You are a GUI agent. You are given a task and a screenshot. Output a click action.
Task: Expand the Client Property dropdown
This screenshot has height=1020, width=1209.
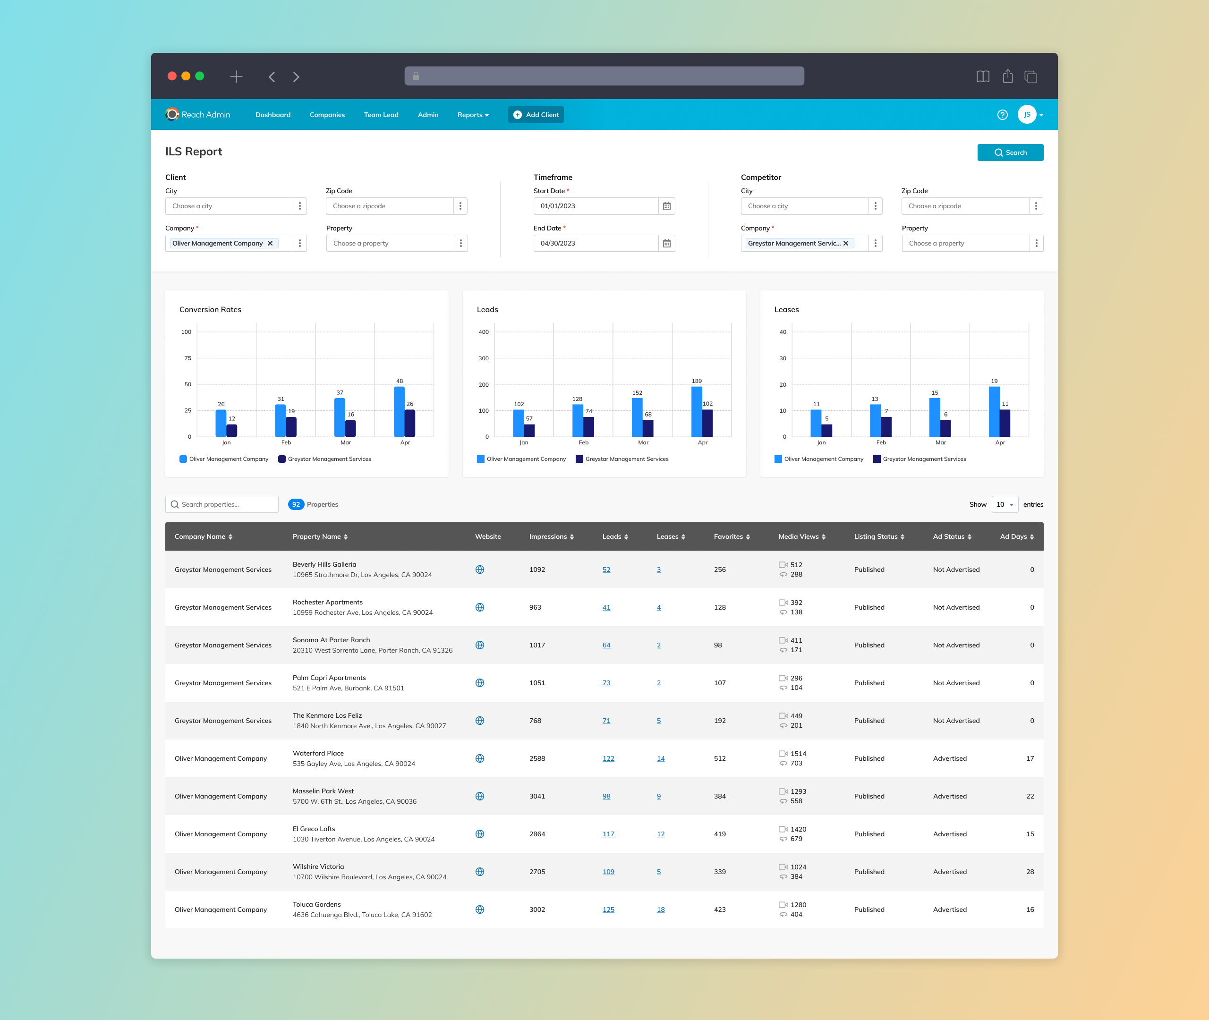pos(461,244)
